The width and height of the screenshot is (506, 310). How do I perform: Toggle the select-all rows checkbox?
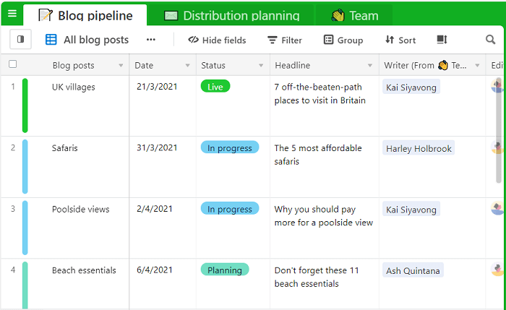[12, 64]
